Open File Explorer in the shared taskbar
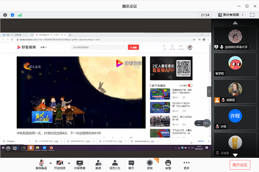 point(38,148)
